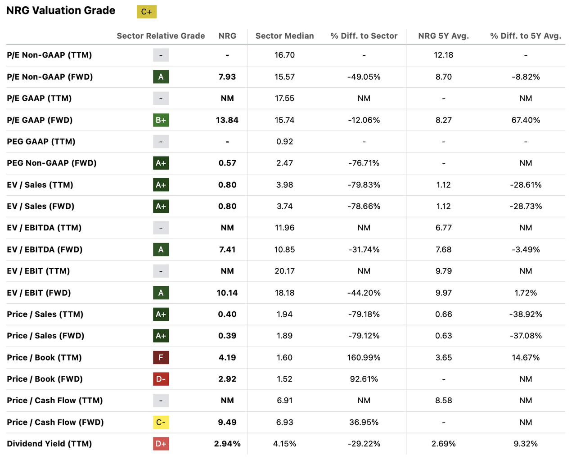576x464 pixels.
Task: Click the sector difference value 36.95%
Action: pyautogui.click(x=364, y=422)
